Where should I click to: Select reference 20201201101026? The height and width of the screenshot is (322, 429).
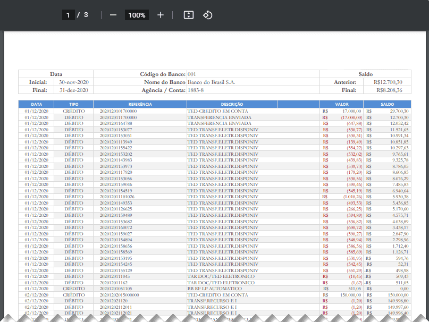117,197
